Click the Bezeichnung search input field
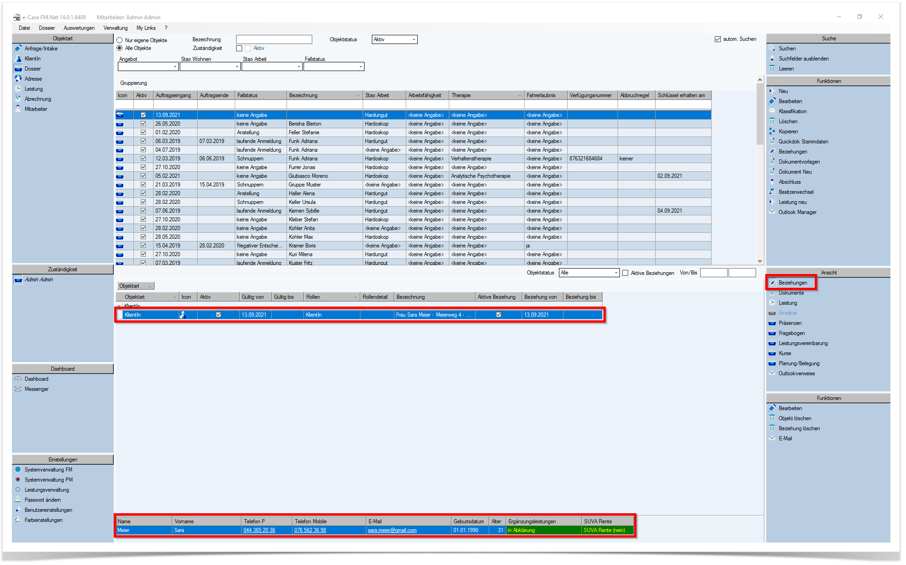The width and height of the screenshot is (906, 565). 274,39
